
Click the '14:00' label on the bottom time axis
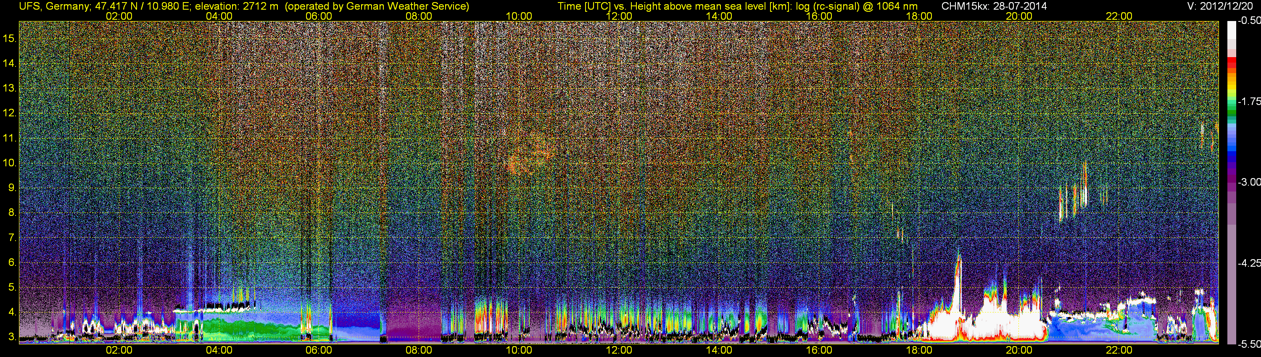(719, 350)
